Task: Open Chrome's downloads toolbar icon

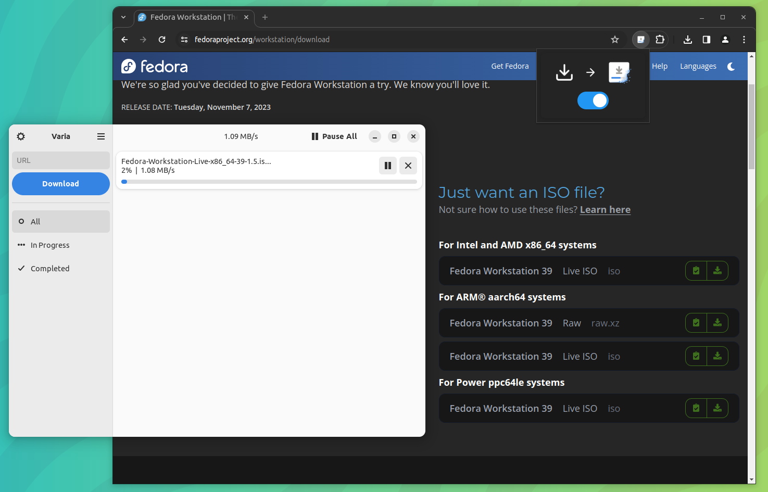Action: click(687, 39)
